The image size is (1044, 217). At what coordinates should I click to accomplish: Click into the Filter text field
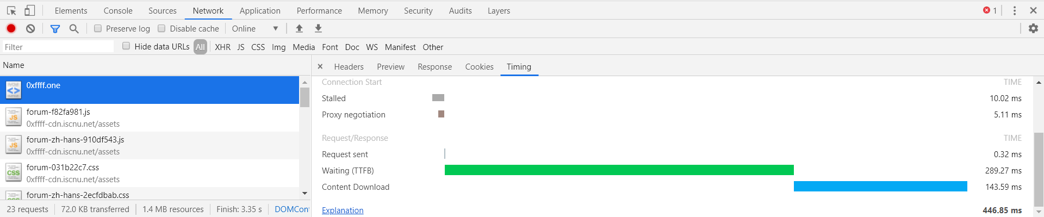pyautogui.click(x=58, y=47)
